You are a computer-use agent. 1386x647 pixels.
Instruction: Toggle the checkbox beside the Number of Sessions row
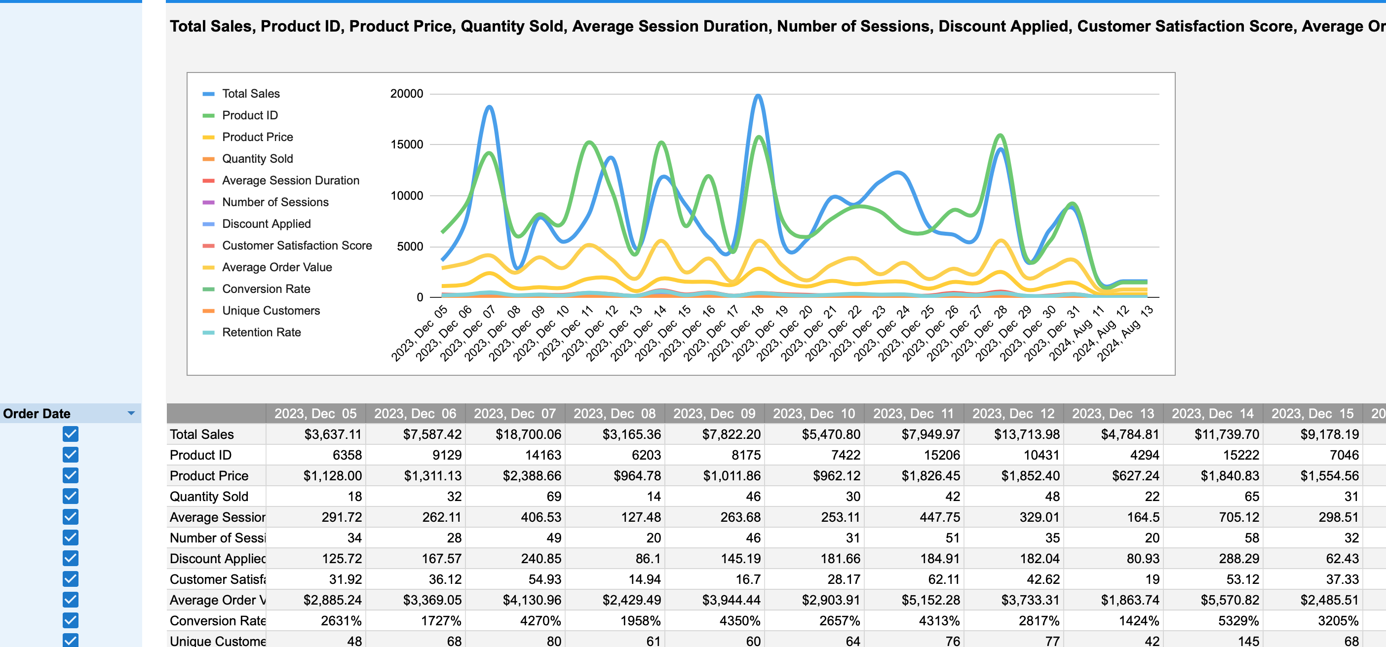(71, 538)
